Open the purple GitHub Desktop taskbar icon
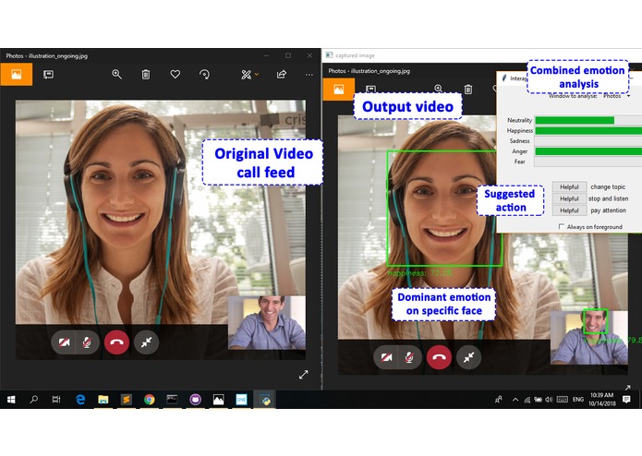 (195, 400)
